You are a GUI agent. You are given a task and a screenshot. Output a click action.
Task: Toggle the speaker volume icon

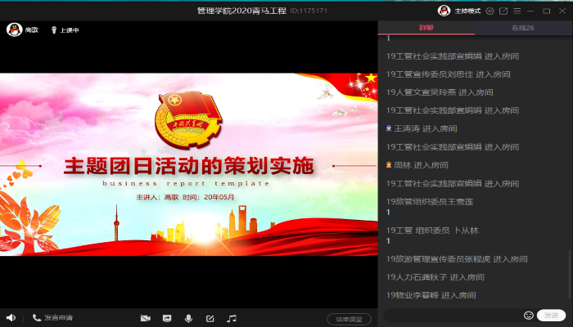11,318
